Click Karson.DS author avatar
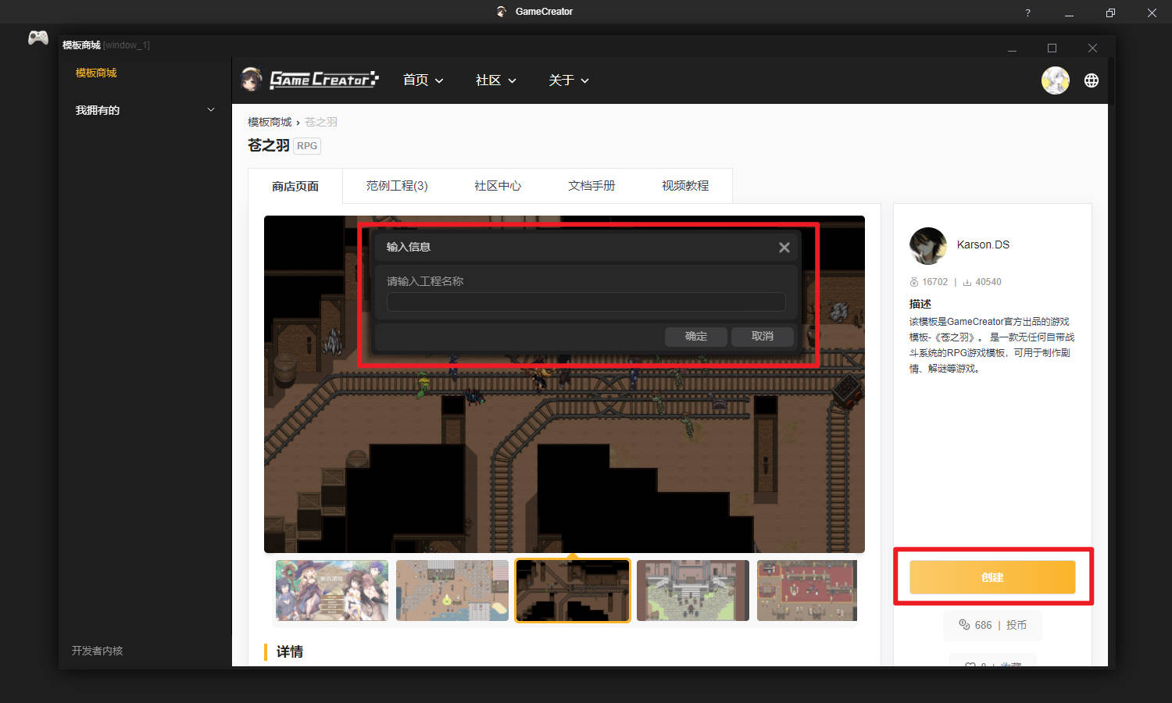Viewport: 1172px width, 703px height. [x=927, y=246]
